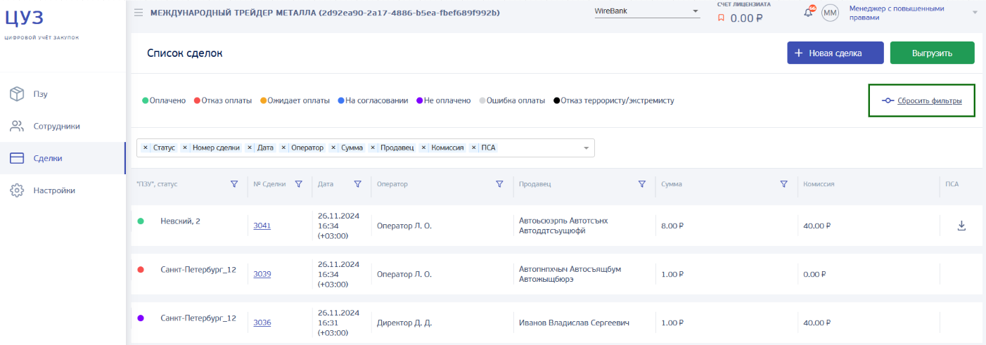This screenshot has width=986, height=345.
Task: Remove the Дата column tag
Action: (x=250, y=148)
